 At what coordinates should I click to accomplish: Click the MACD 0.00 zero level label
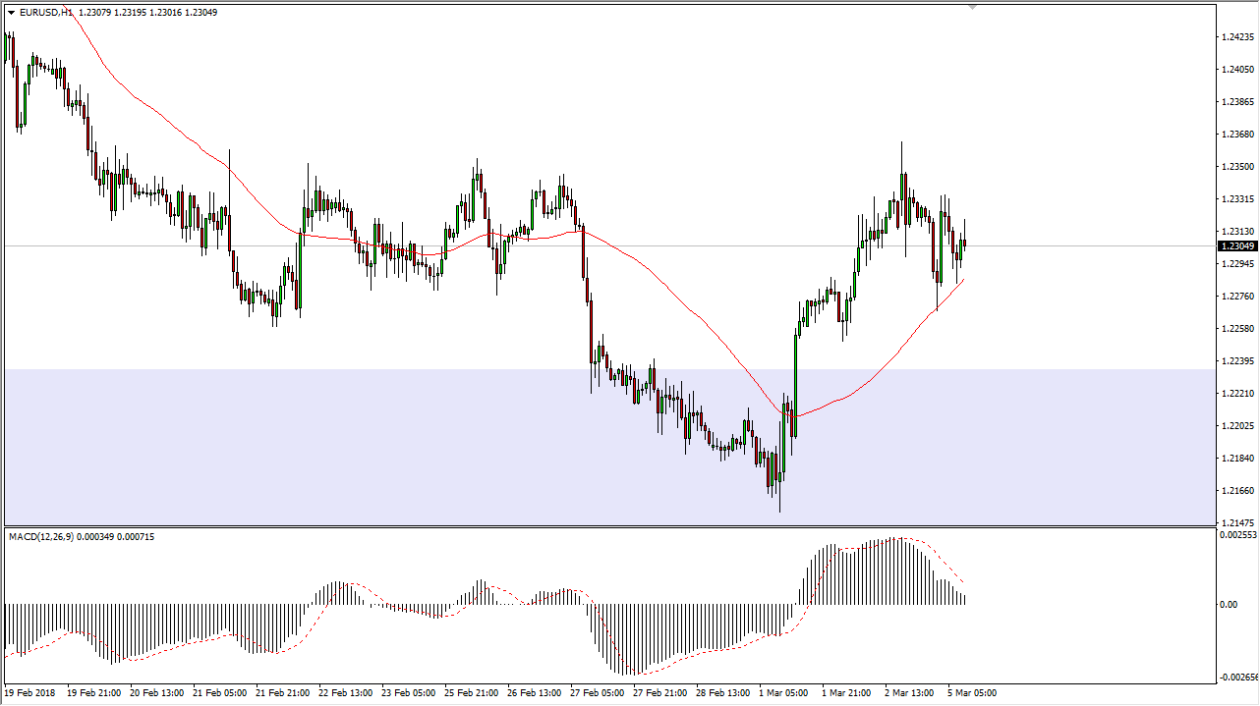[x=1229, y=604]
